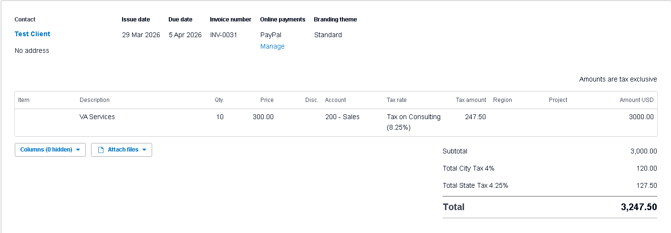Click the Attach files dropdown arrow

(144, 150)
